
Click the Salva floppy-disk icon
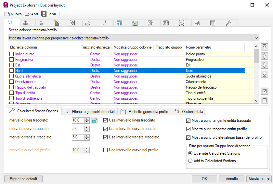point(44,14)
